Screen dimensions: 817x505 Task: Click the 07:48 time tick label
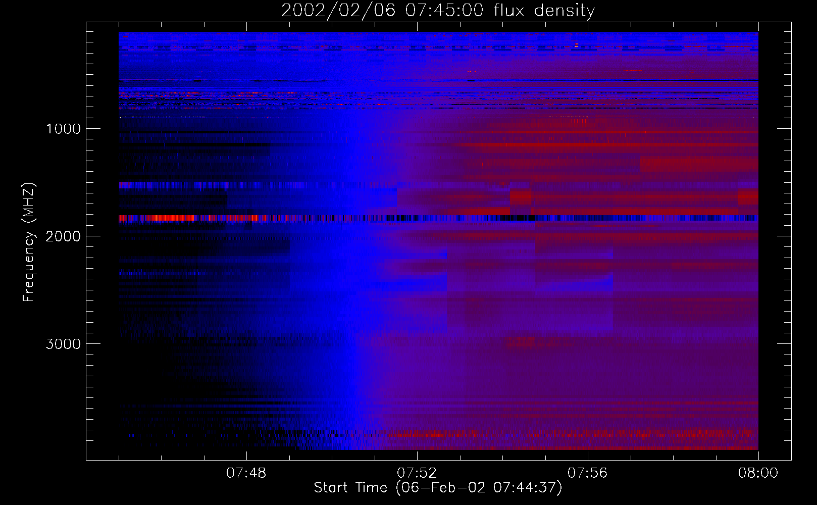pos(246,473)
